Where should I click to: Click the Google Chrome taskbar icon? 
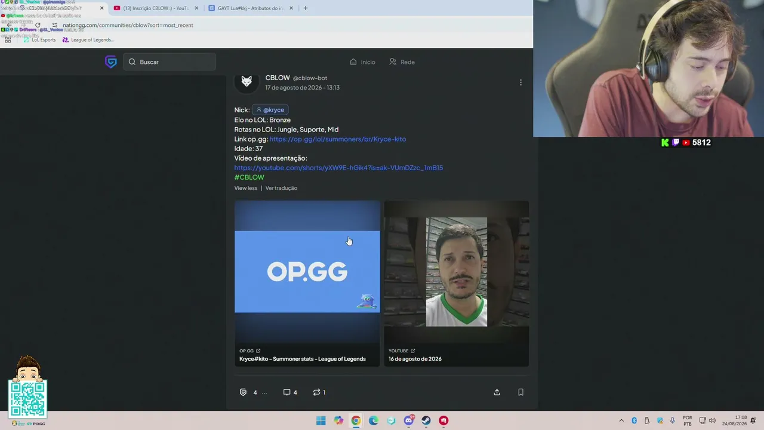coord(356,420)
